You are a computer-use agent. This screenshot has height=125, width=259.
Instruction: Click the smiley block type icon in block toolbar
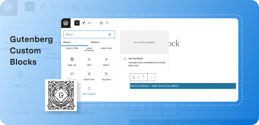[134, 77]
